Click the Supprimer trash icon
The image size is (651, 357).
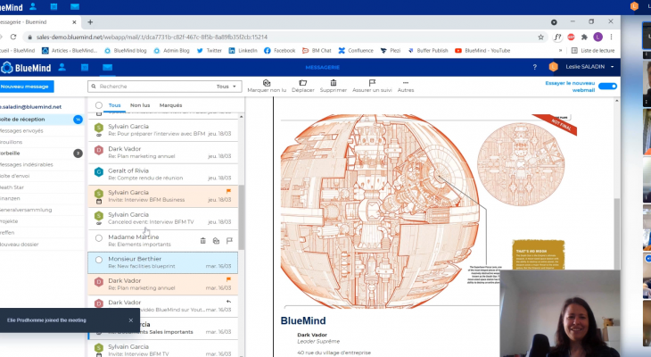tap(333, 83)
